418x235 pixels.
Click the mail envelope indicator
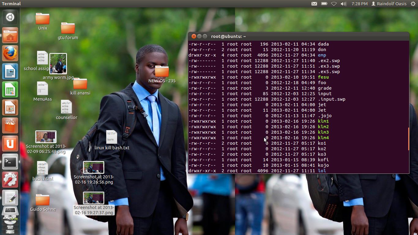[x=314, y=4]
